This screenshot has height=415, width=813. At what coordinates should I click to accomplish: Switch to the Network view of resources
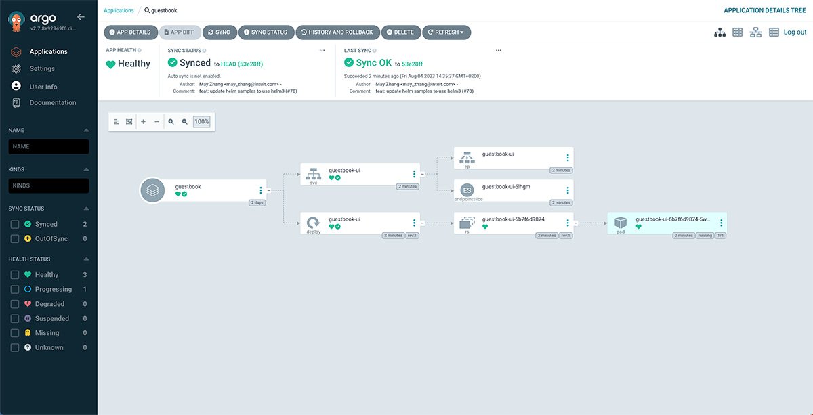[x=755, y=32]
